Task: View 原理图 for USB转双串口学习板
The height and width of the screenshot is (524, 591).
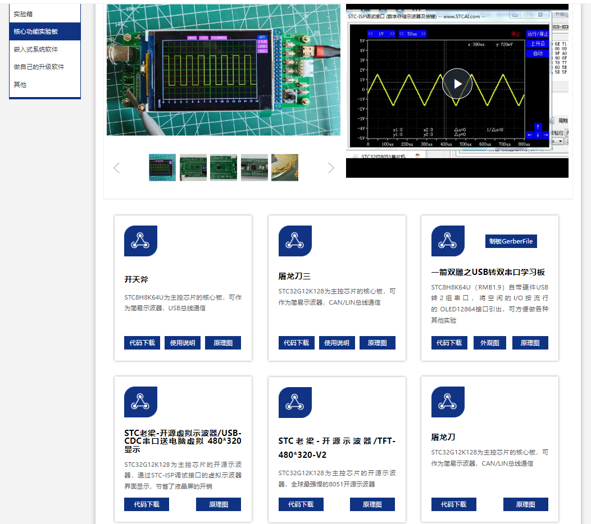Action: coord(530,343)
